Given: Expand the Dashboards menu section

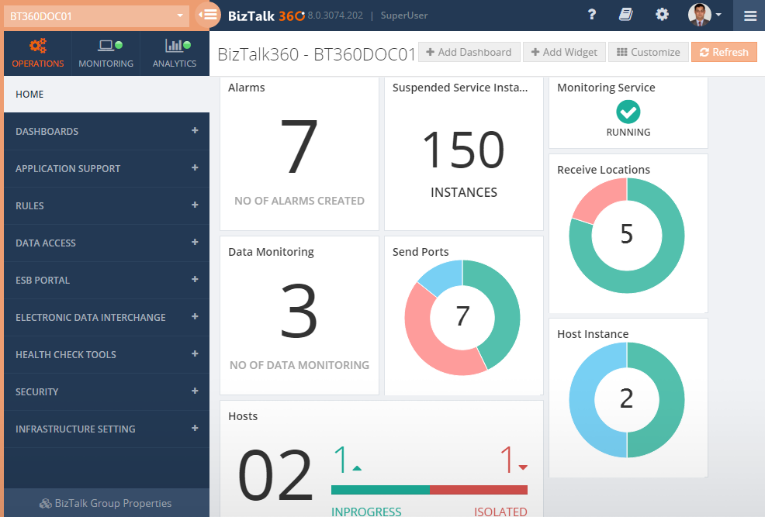Looking at the screenshot, I should 195,131.
